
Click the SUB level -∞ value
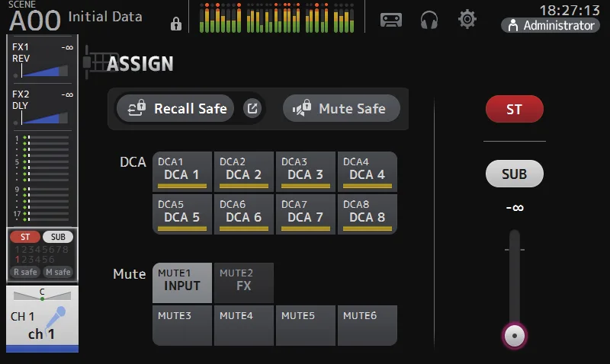(x=514, y=208)
